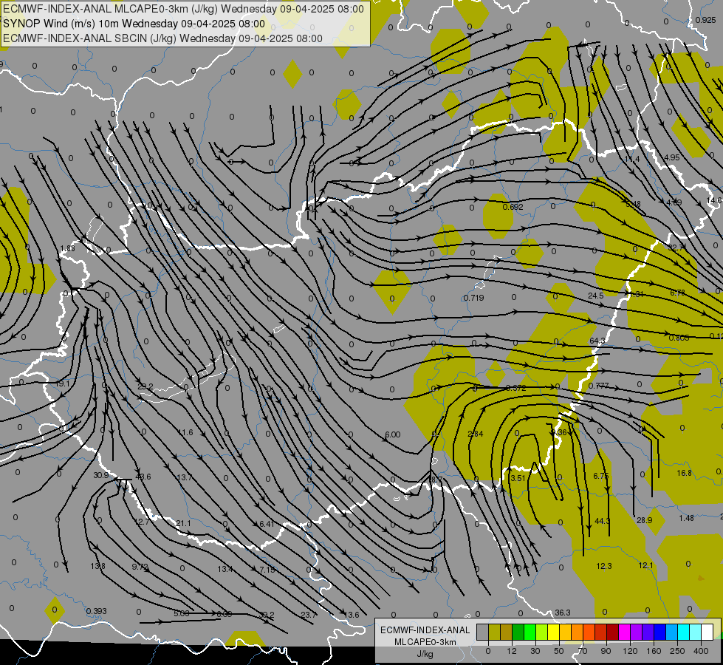Click the 6.75 map value

click(601, 476)
